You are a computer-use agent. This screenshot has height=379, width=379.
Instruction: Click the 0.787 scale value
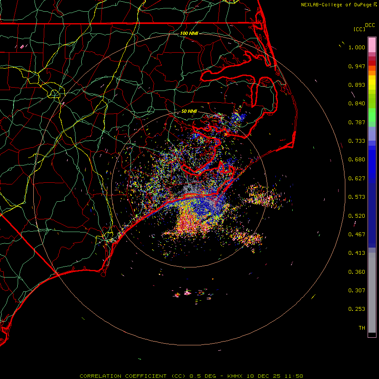(x=357, y=122)
